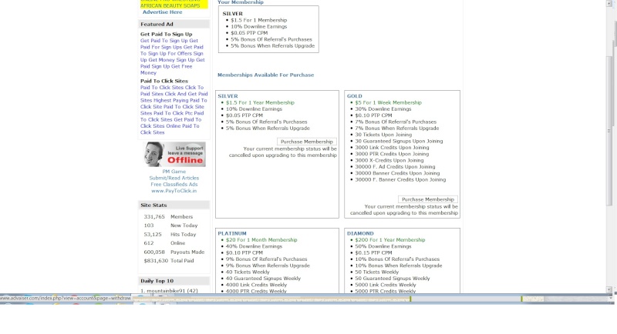617x334 pixels.
Task: Open the Submit/Read Articles link
Action: coord(174,178)
